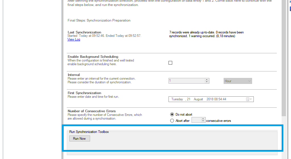Click the vertical scrollbar thumb
The height and width of the screenshot is (159, 291).
click(284, 57)
